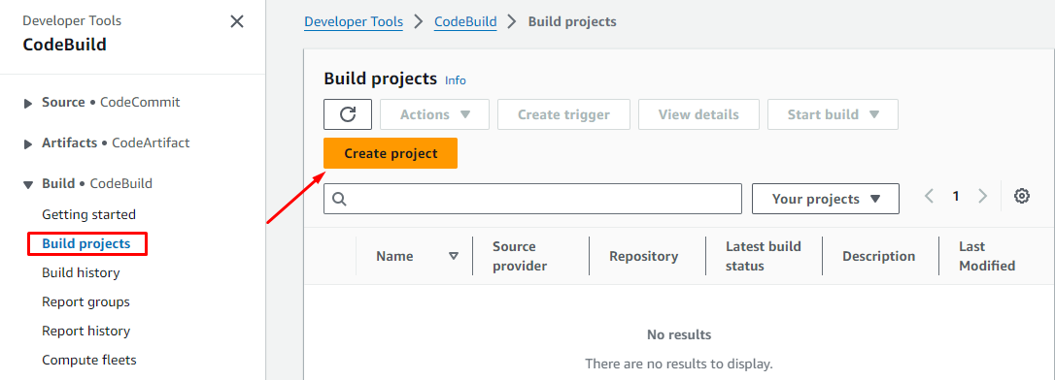Screen dimensions: 1055x380
Task: Open Getting started page
Action: (x=88, y=215)
